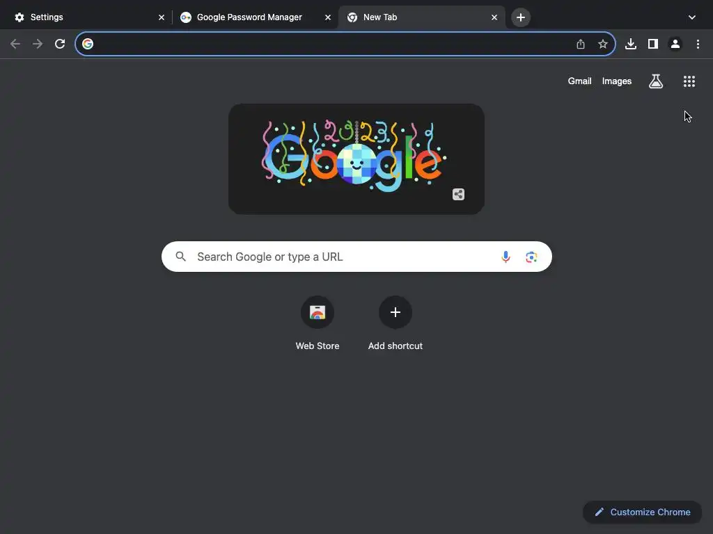Viewport: 713px width, 534px height.
Task: Open Chrome's three-dot menu
Action: point(698,44)
